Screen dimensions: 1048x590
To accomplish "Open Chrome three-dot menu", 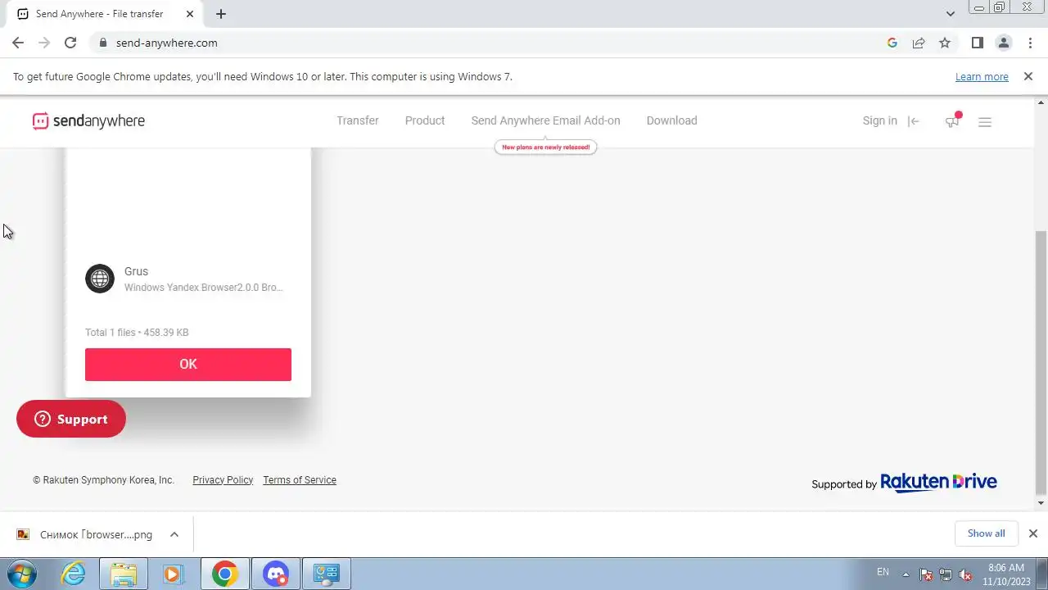I will (1030, 43).
